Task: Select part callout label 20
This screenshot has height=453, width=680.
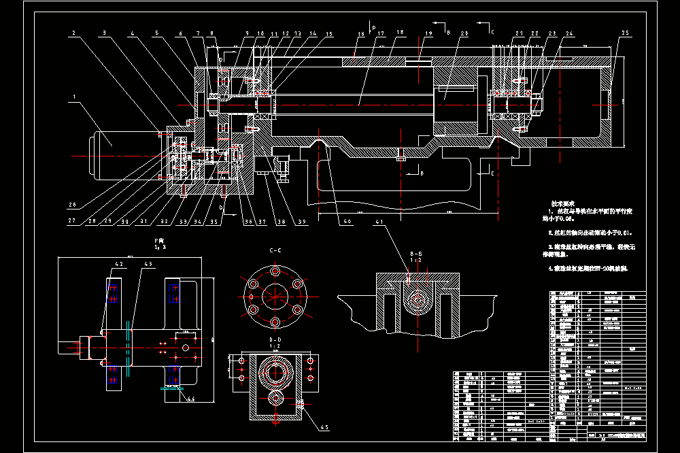Action: coord(464,33)
